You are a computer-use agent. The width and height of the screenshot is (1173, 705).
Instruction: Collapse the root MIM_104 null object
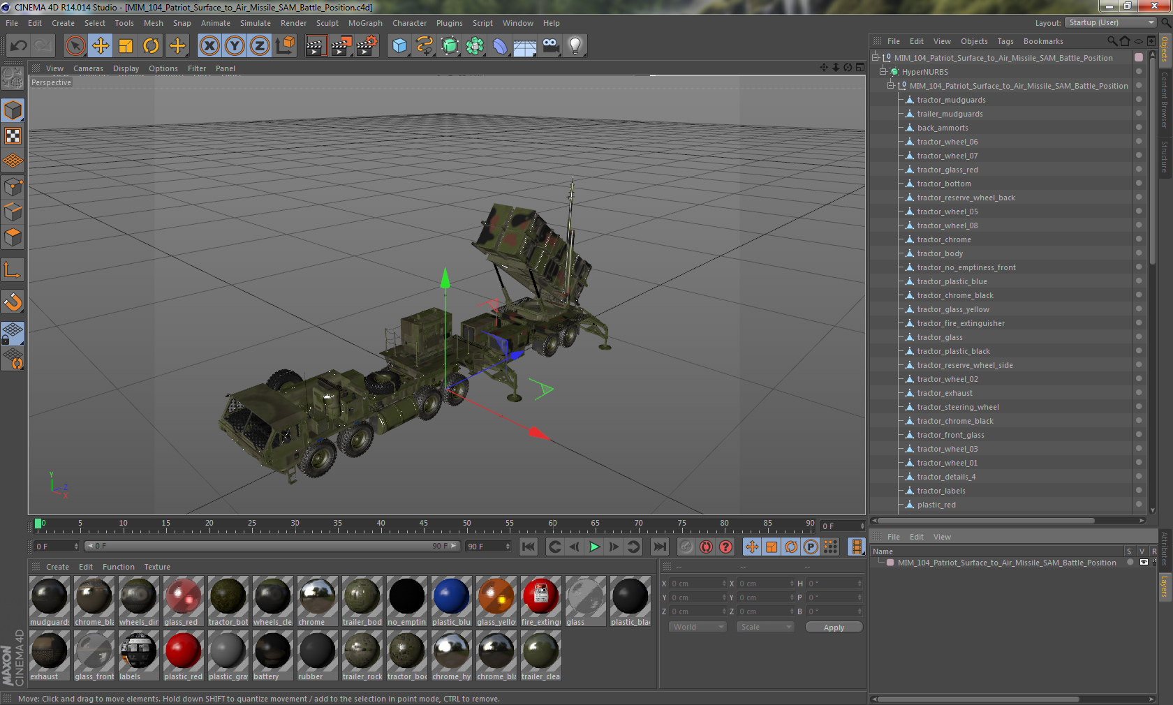pyautogui.click(x=876, y=57)
